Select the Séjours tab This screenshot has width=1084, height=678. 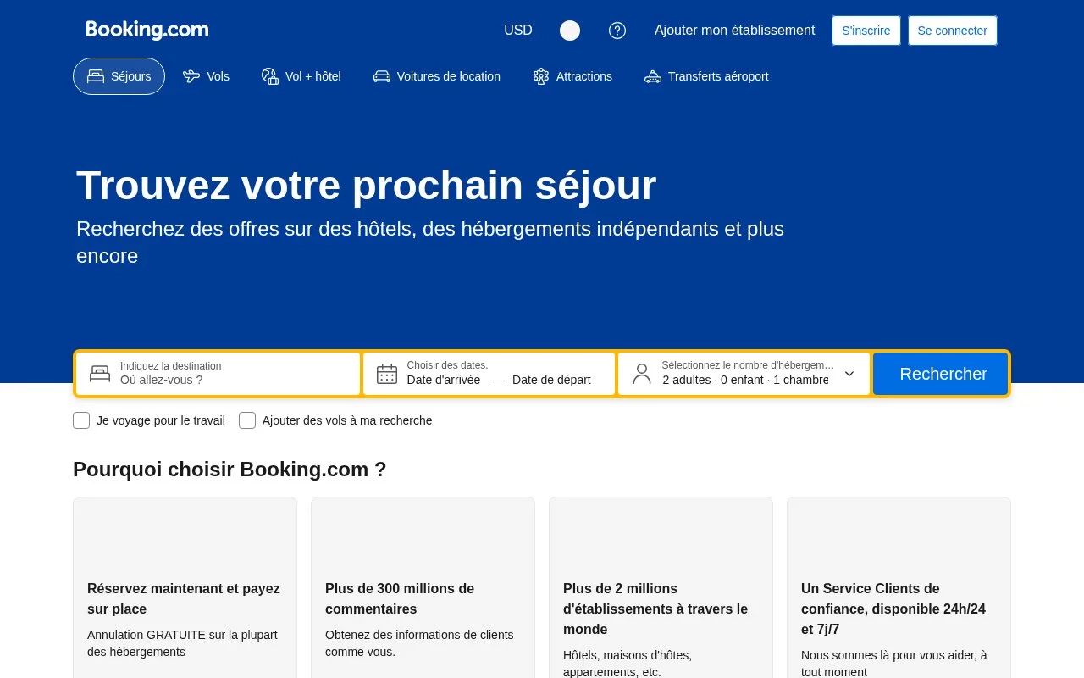click(119, 76)
